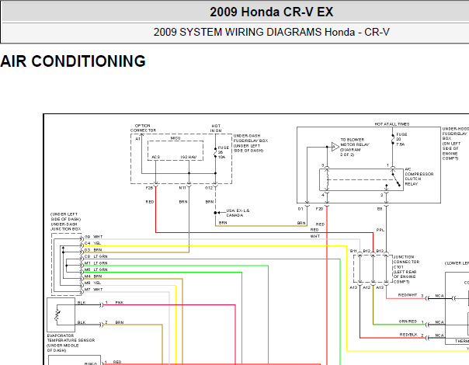This screenshot has width=469, height=365.
Task: Click 'A1' option connector pin label
Action: [137, 139]
